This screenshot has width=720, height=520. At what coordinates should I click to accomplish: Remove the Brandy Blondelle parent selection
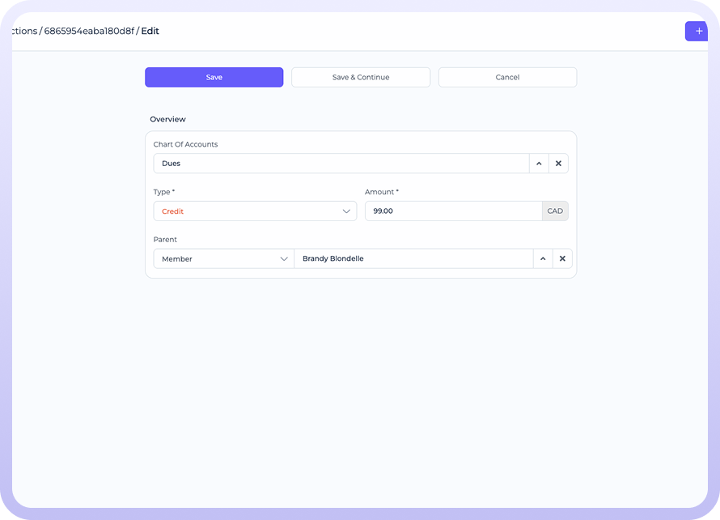coord(562,259)
